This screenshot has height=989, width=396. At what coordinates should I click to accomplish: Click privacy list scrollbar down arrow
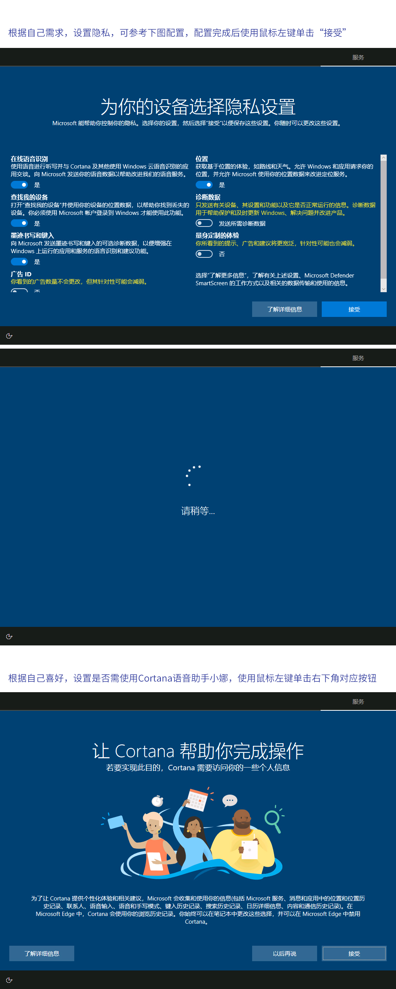point(384,289)
